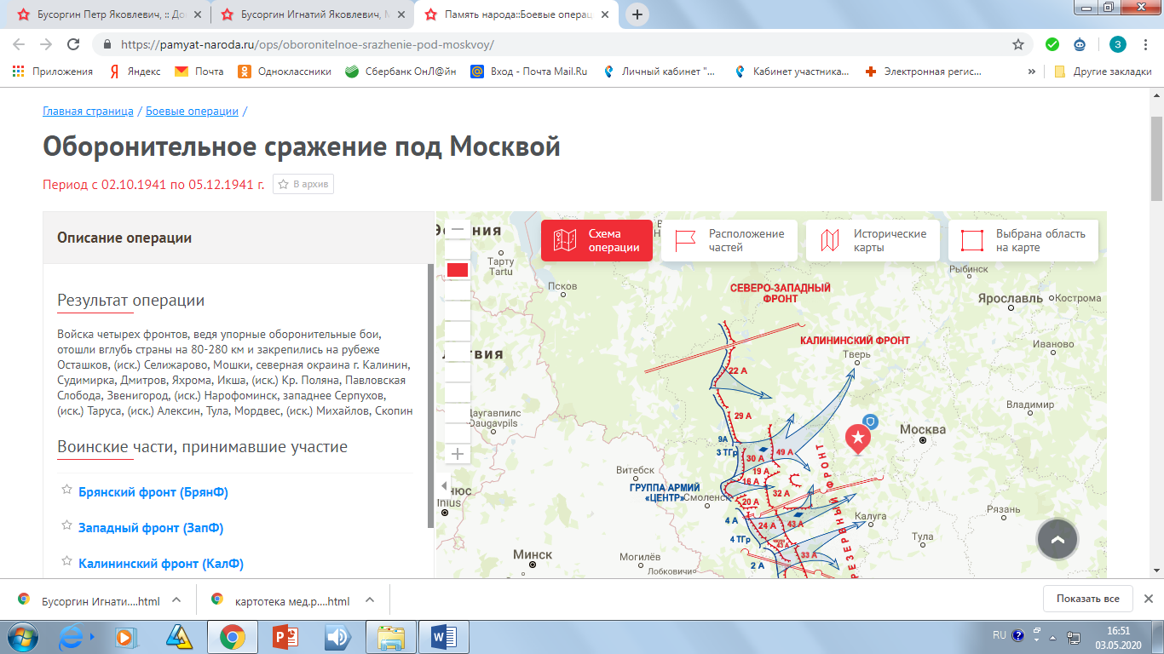Image resolution: width=1164 pixels, height=654 pixels.
Task: Reload the current browser page
Action: 73,44
